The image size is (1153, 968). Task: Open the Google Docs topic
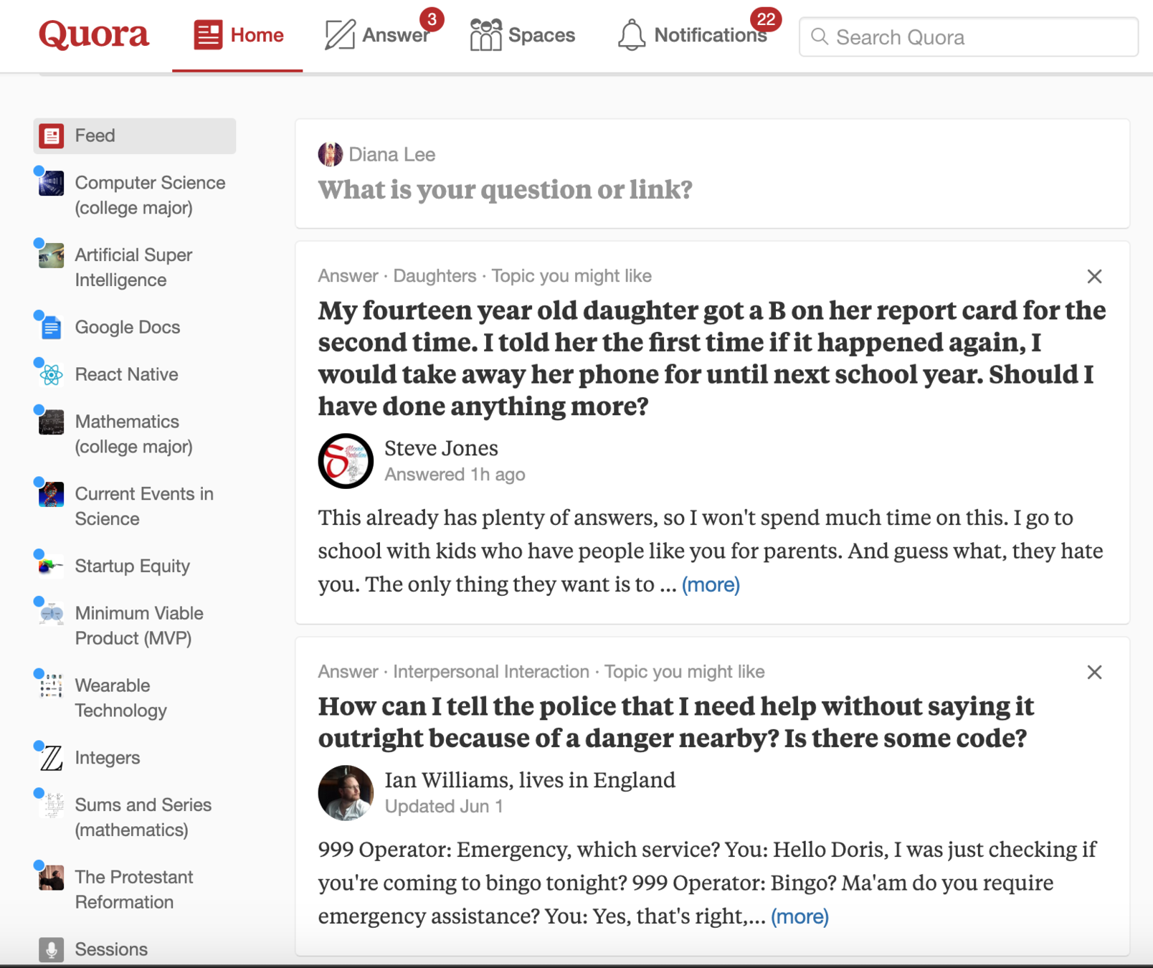(x=128, y=327)
